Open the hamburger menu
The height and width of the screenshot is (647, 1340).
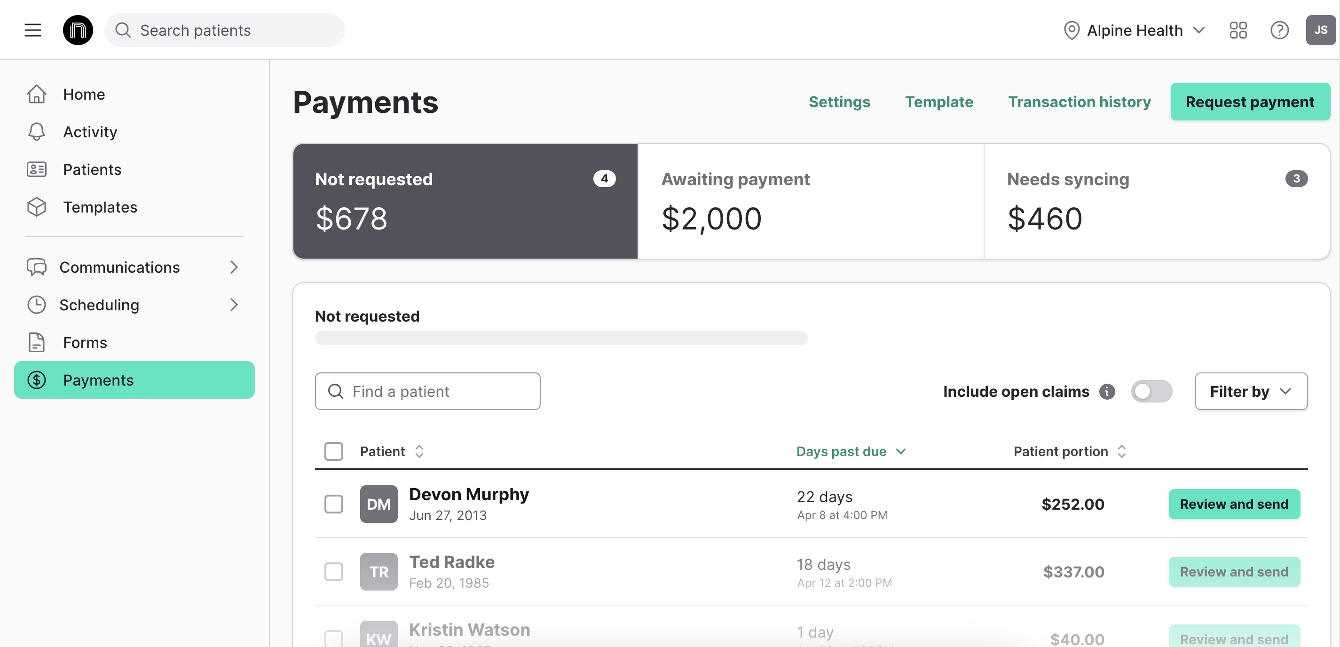click(x=33, y=30)
